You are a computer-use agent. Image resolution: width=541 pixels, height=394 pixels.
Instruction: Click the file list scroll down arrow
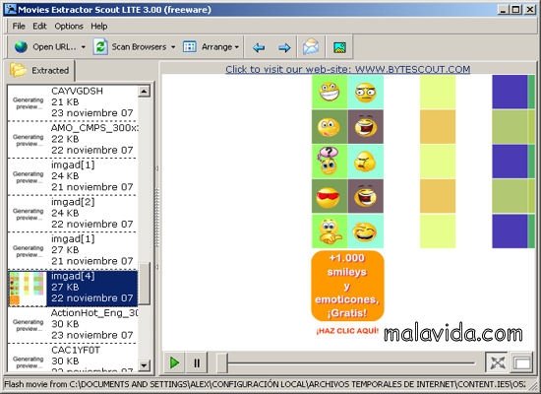pyautogui.click(x=144, y=365)
